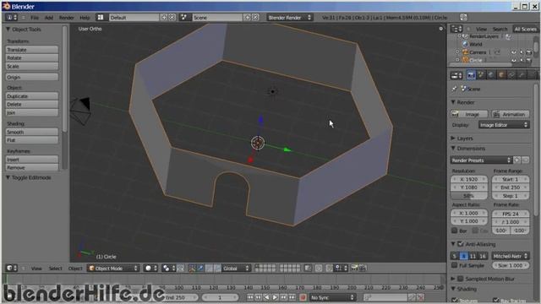Open the pivot point selector icon

click(168, 269)
